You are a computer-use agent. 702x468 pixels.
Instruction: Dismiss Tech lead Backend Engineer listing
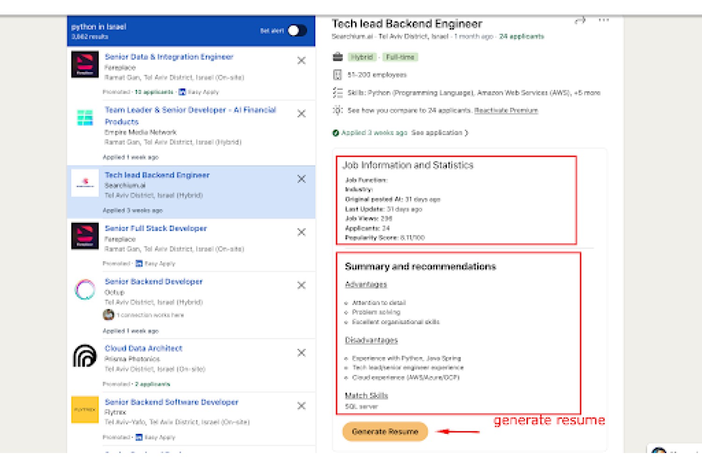tap(301, 179)
